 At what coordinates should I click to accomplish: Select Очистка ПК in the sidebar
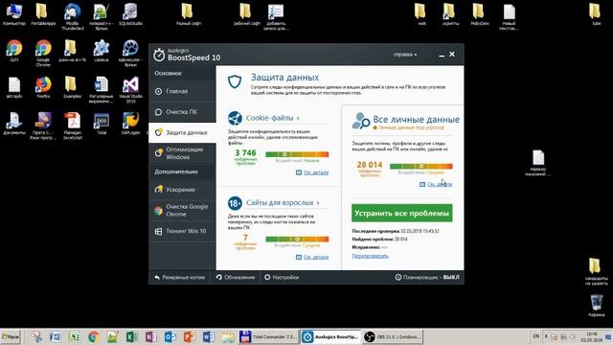(x=182, y=112)
